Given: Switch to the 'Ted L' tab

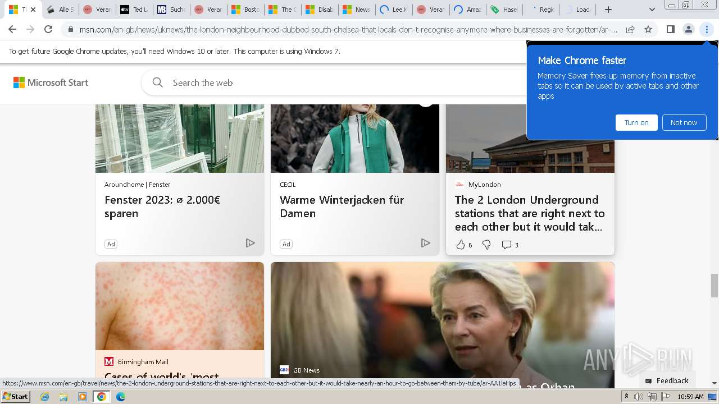Looking at the screenshot, I should 134,10.
